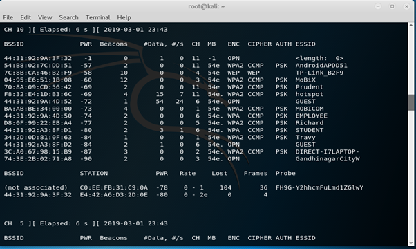Click the Frames column header
The height and width of the screenshot is (249, 416).
(x=256, y=174)
